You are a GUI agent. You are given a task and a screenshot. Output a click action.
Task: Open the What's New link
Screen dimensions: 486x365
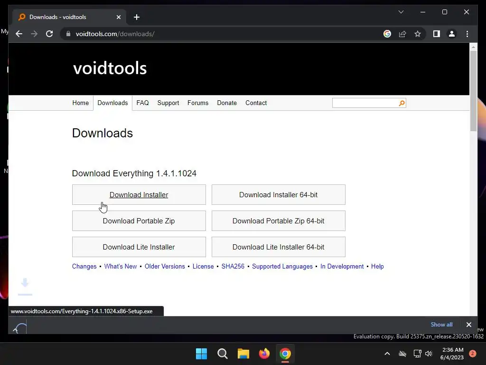[121, 266]
